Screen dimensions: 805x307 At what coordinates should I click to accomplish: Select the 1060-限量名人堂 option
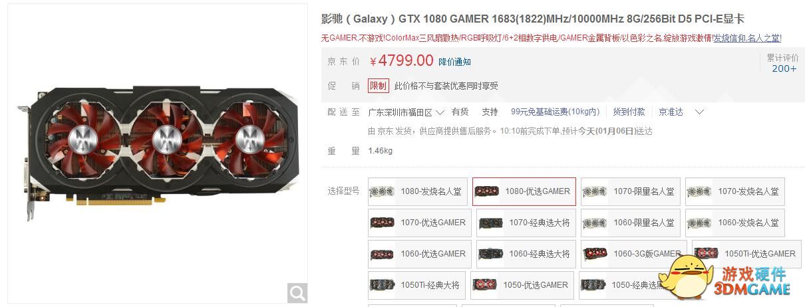631,223
